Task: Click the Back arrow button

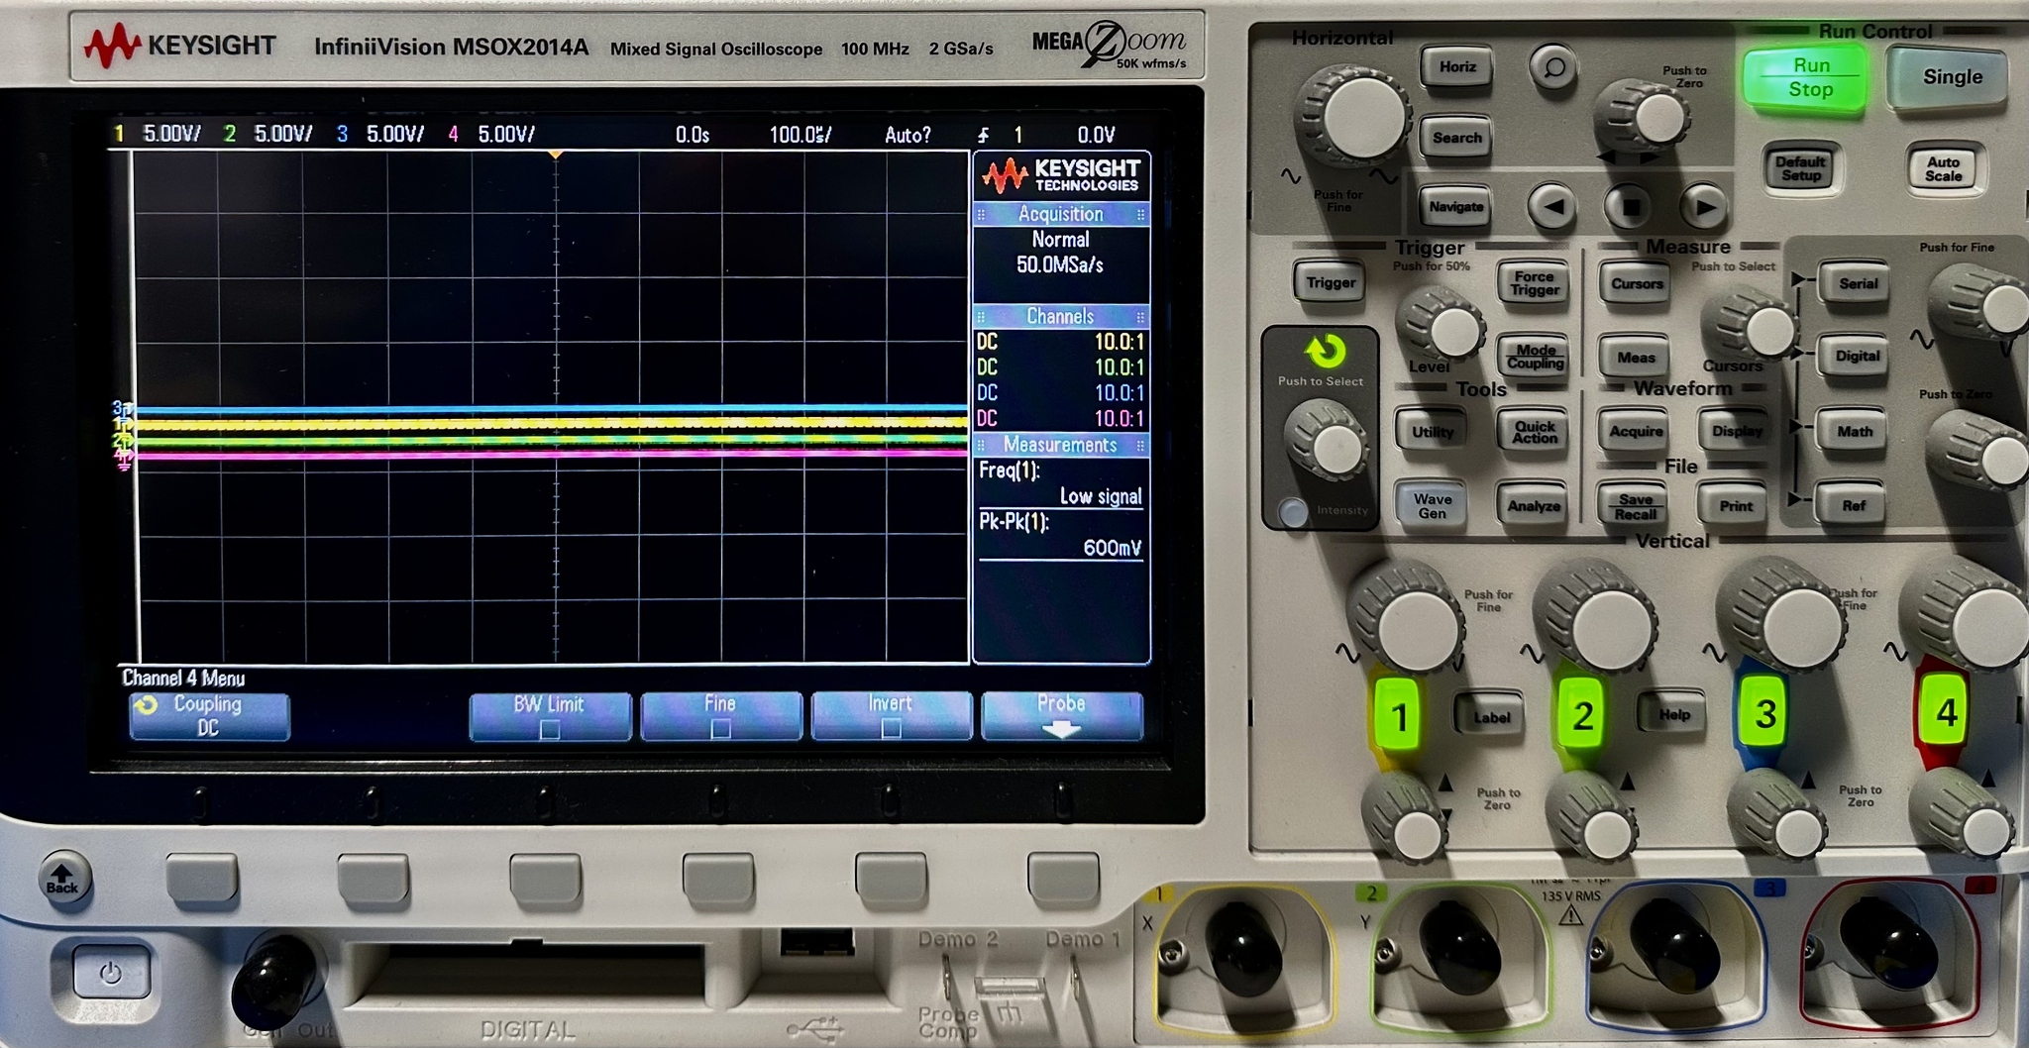Action: pyautogui.click(x=64, y=878)
